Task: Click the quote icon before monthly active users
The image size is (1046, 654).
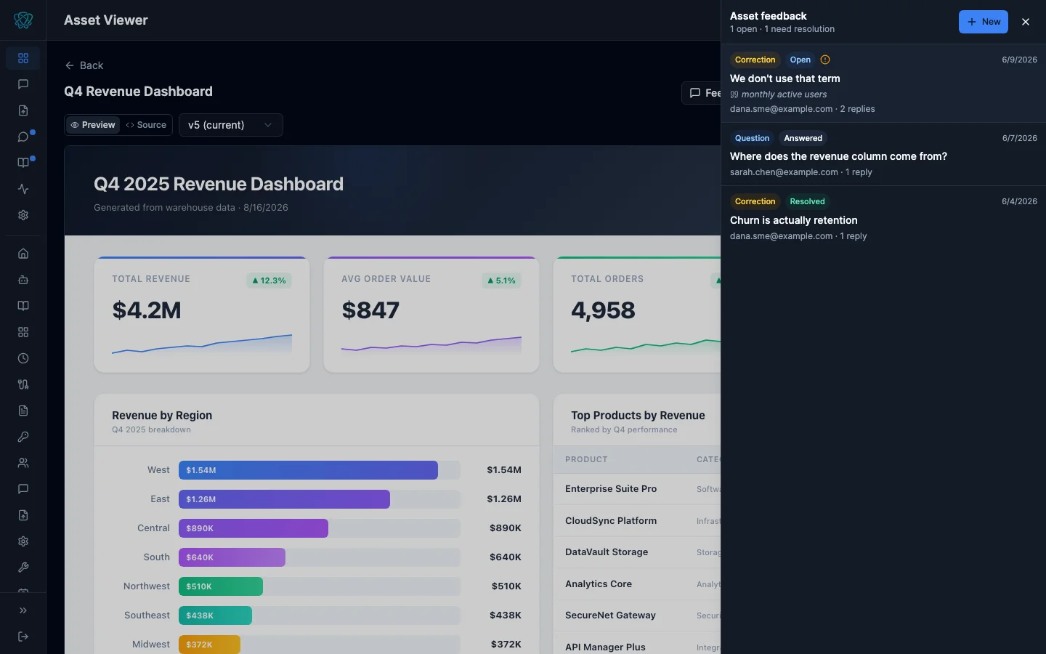Action: tap(734, 94)
